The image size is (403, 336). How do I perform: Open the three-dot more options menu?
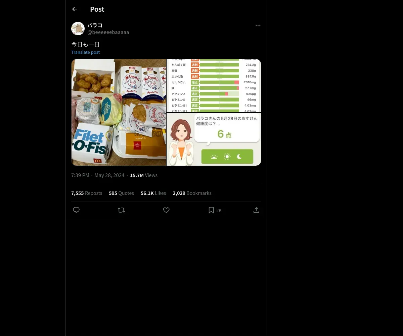tap(258, 25)
